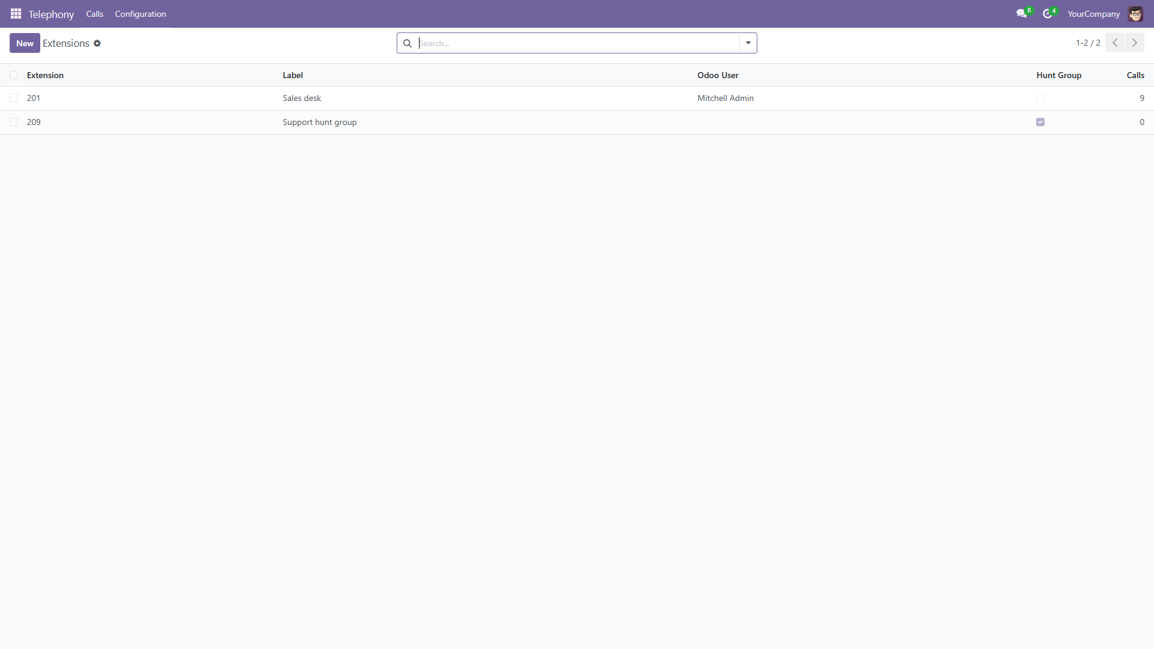
Task: Click the Sales desk label cell
Action: pyautogui.click(x=302, y=98)
